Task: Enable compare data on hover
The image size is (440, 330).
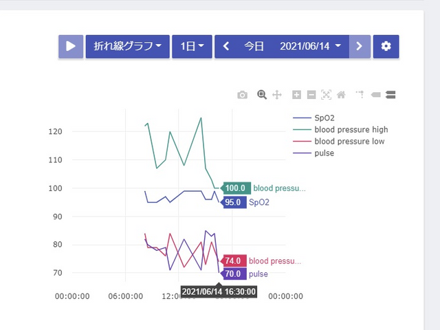Action: 390,95
